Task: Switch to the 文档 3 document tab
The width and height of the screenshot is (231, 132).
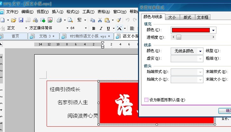Action: (43, 36)
